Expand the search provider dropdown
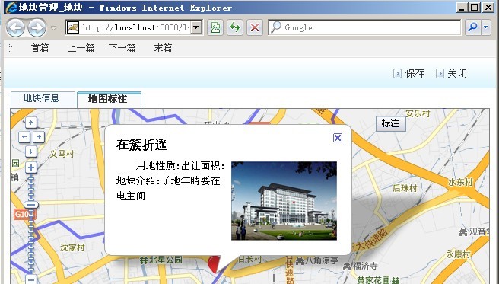Viewport: 499px width, 284px height. tap(485, 27)
